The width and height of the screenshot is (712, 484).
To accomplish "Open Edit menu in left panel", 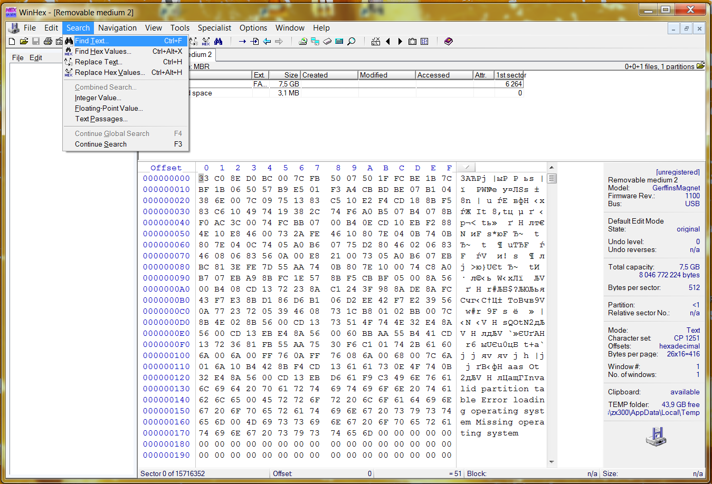I will pyautogui.click(x=36, y=57).
